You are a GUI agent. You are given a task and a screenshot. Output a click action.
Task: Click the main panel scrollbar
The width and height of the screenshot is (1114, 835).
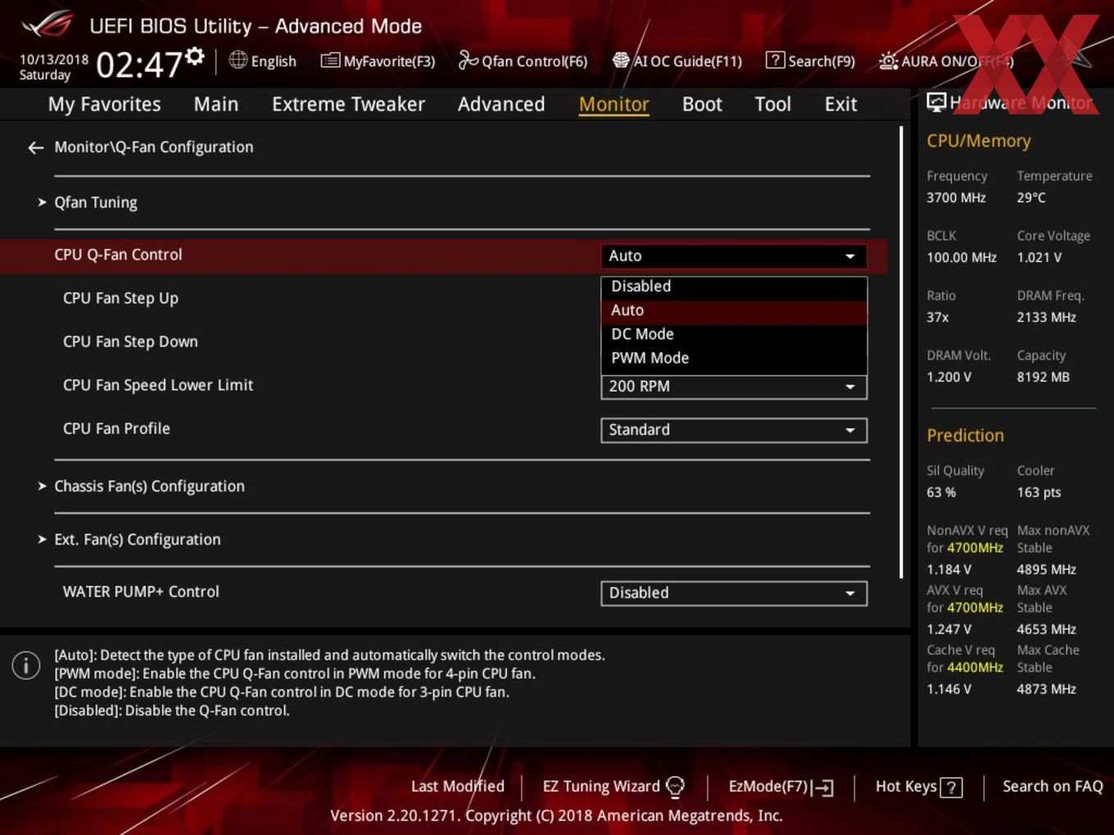[901, 352]
